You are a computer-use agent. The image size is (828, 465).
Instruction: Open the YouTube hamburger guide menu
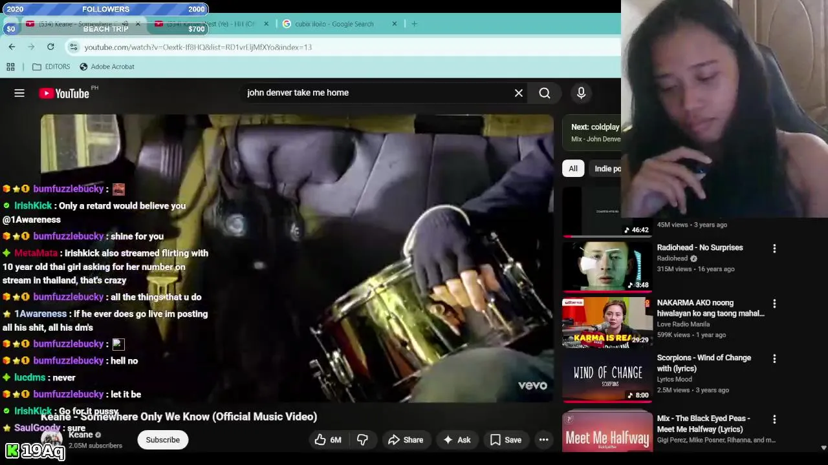coord(19,93)
